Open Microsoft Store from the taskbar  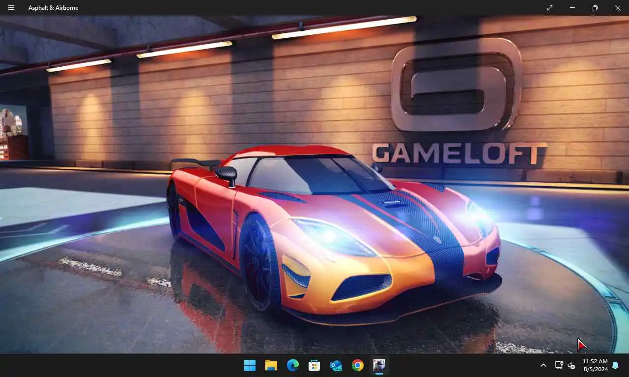[314, 365]
